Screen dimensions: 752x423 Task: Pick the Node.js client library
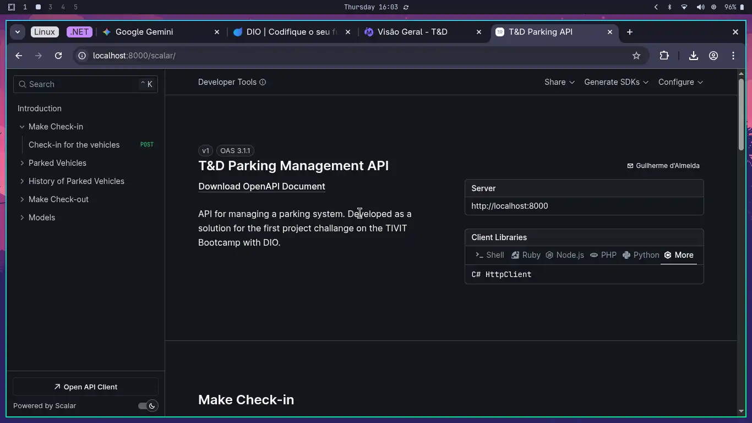pos(565,255)
